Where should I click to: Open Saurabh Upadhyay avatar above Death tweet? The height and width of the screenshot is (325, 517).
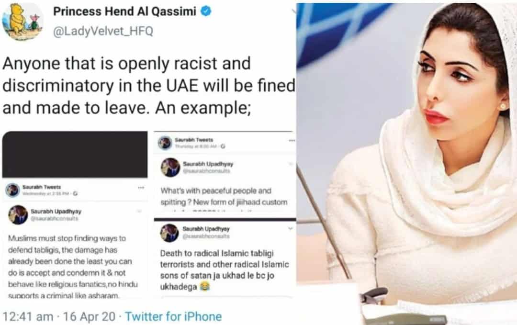point(169,233)
